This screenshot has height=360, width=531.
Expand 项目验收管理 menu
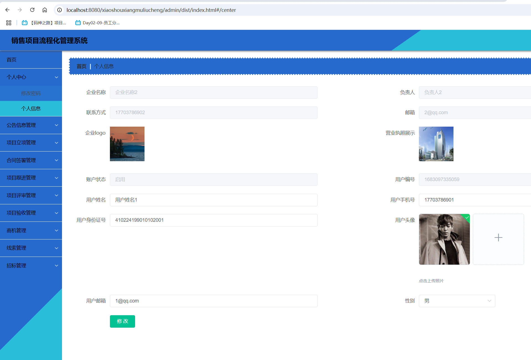[31, 213]
